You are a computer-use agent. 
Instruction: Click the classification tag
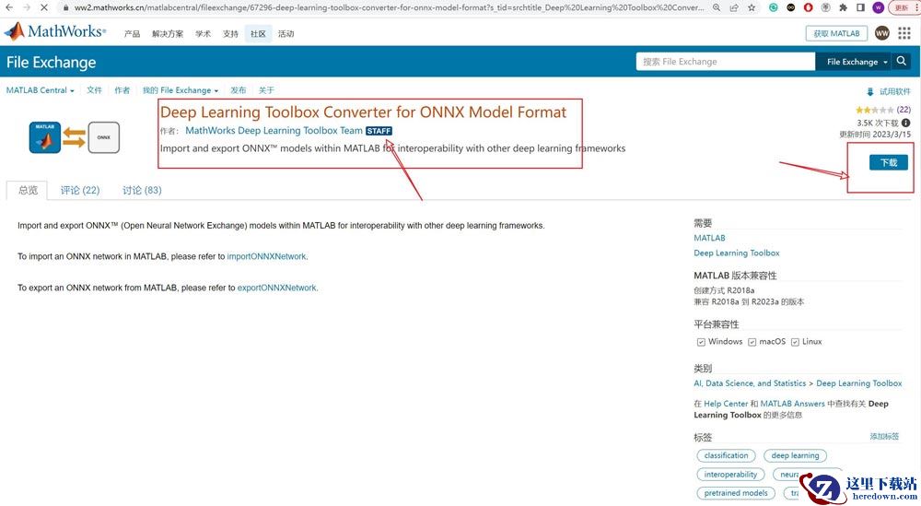[x=726, y=455]
